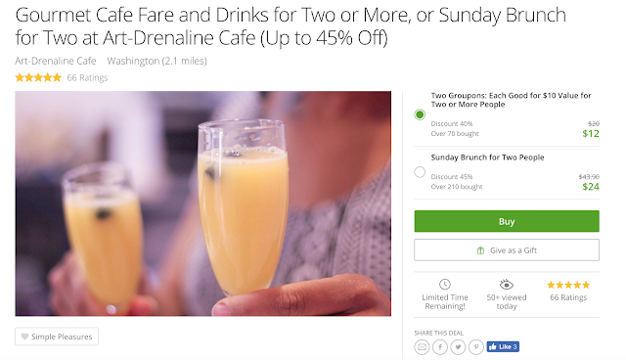This screenshot has width=626, height=360.
Task: Click the 66 Ratings stars near share section
Action: pos(568,285)
